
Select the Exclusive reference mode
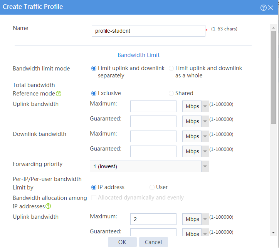[94, 93]
